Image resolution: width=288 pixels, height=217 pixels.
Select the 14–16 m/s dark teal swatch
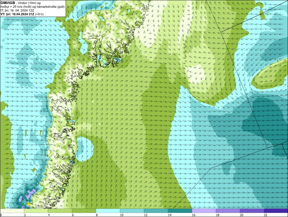click(x=180, y=211)
